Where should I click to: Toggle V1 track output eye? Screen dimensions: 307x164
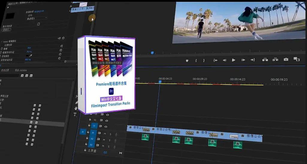[106, 127]
